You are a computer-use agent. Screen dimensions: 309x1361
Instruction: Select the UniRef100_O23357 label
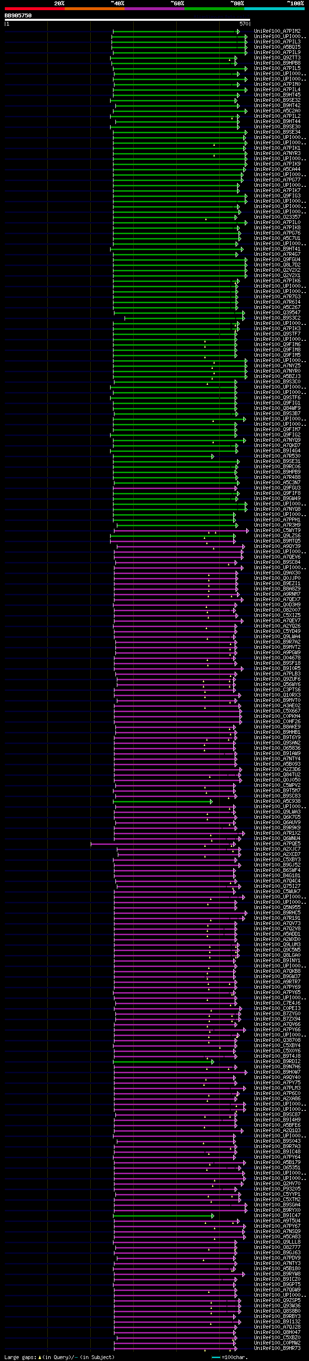277,217
